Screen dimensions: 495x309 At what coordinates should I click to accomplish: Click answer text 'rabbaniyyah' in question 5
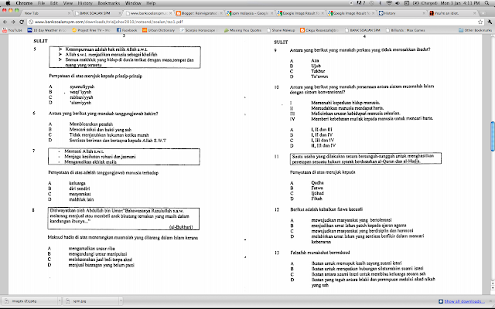pos(81,97)
